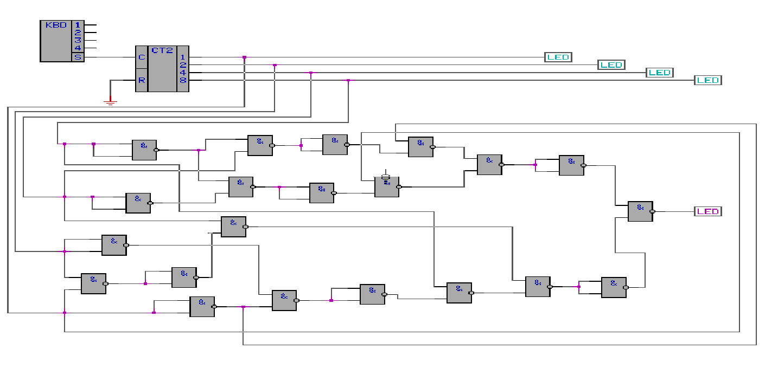
Task: Select the red ground symbol under R input
Action: pos(110,101)
